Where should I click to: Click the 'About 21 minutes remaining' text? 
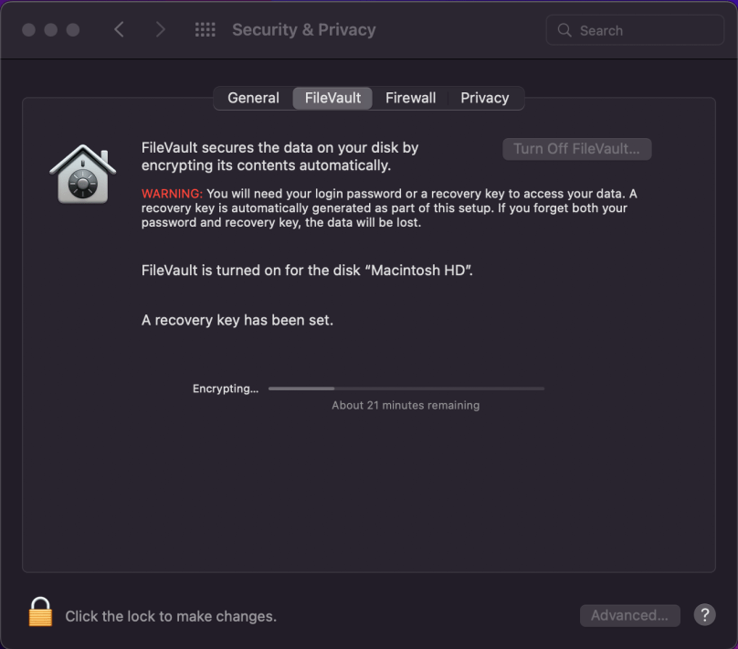(406, 405)
